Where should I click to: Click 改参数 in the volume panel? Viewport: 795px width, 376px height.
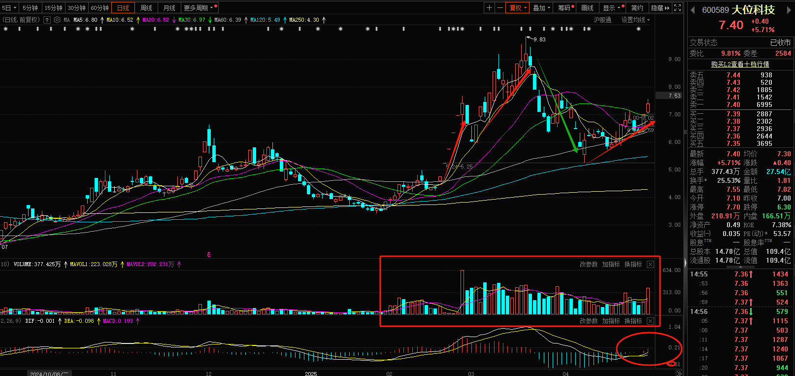tap(589, 265)
